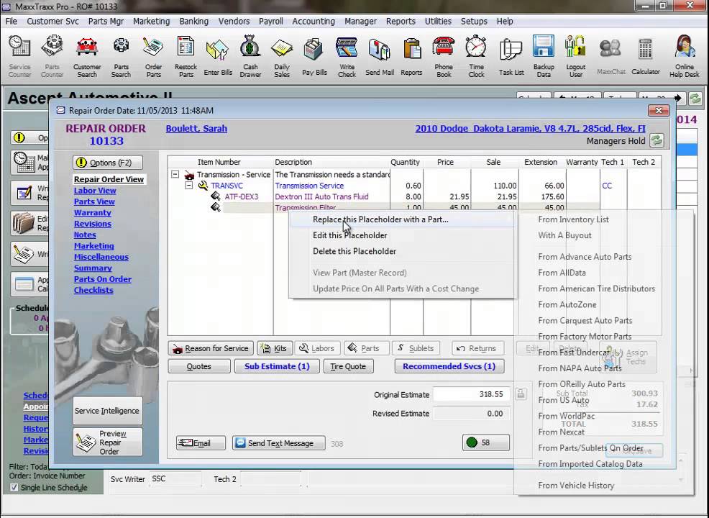Open the Parts Mgr menu
This screenshot has width=709, height=518.
coord(106,22)
